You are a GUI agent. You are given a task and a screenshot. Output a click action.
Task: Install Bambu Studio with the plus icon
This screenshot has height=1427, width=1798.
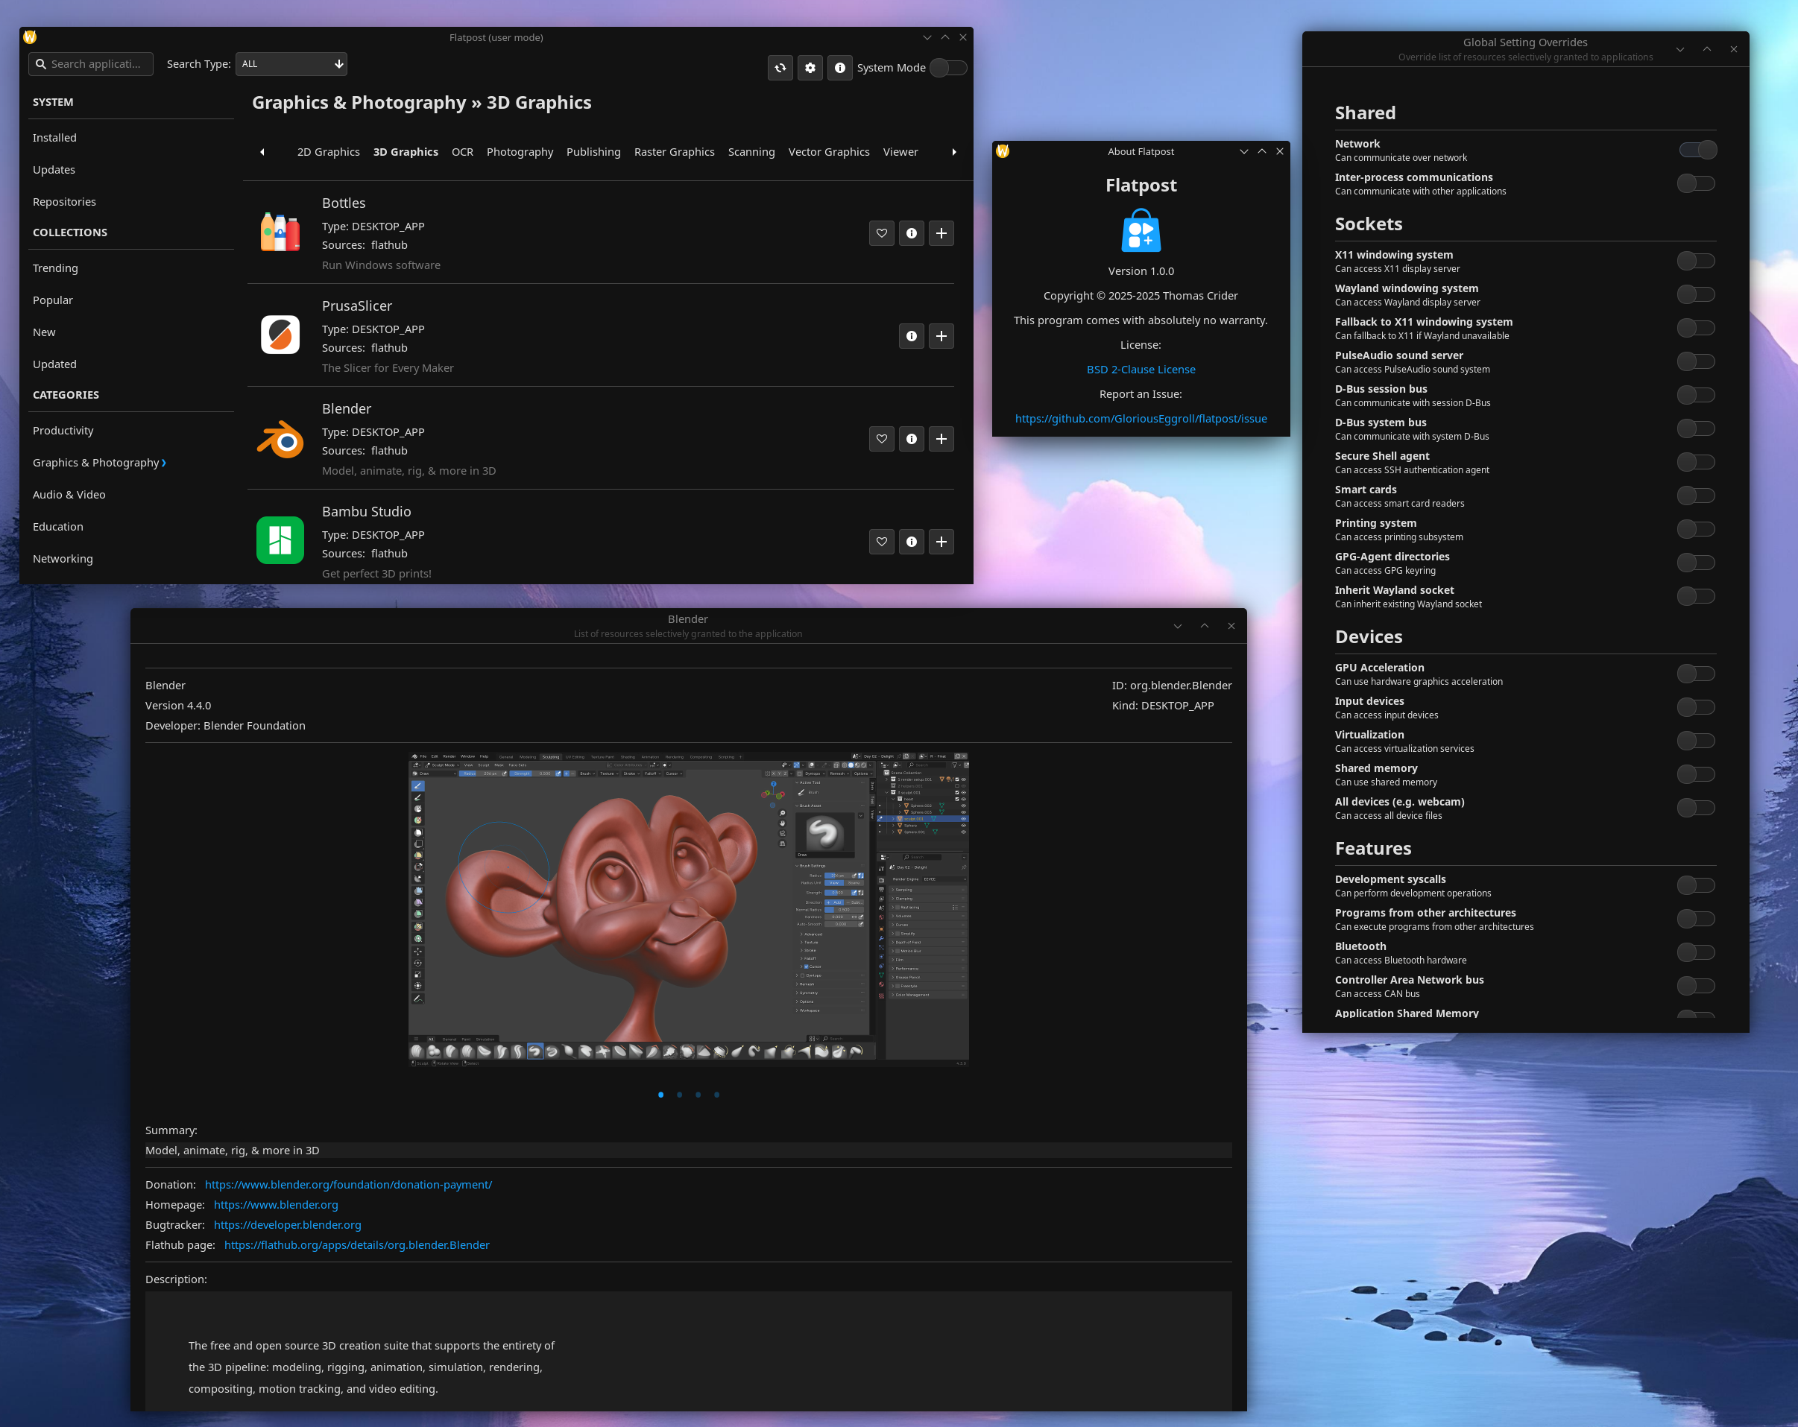click(941, 542)
